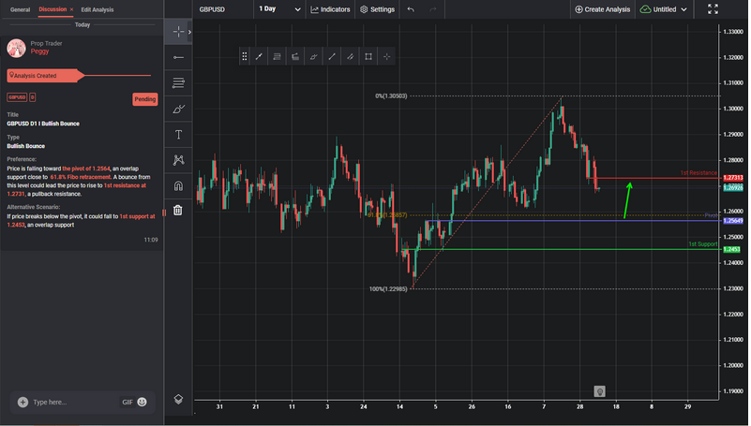Open the GIF picker

128,402
